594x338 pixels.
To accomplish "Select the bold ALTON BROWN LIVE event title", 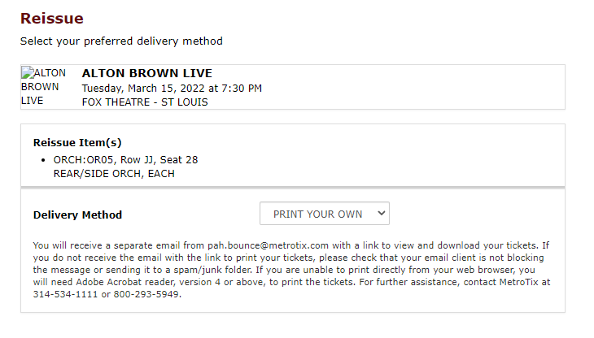I will (142, 73).
